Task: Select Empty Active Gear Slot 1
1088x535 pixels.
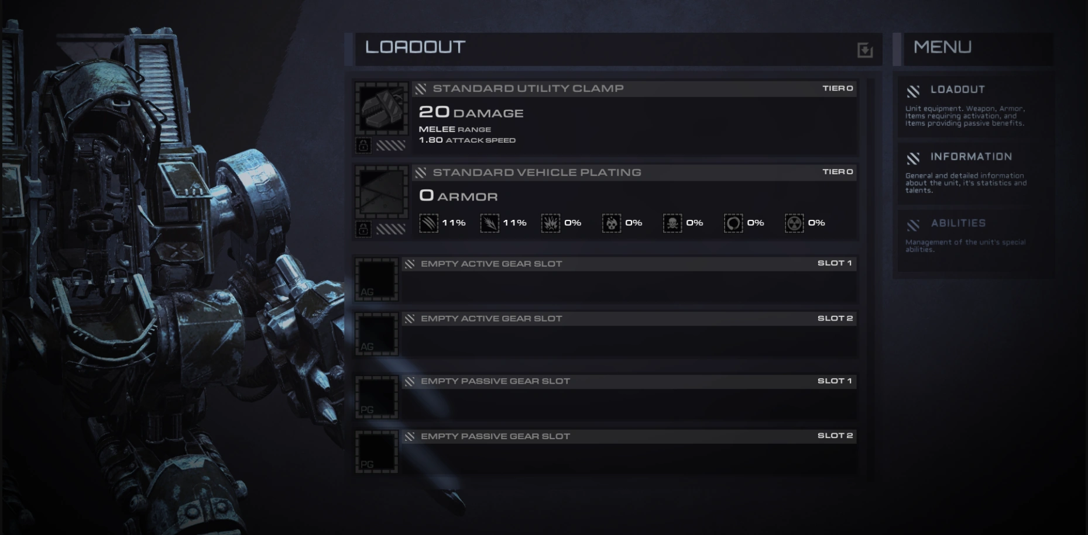Action: (x=605, y=279)
